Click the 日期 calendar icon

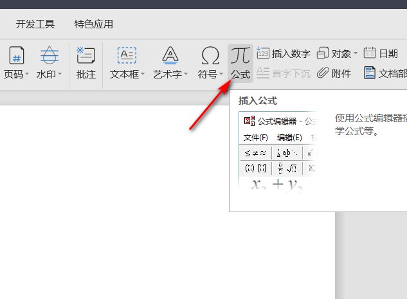[369, 53]
